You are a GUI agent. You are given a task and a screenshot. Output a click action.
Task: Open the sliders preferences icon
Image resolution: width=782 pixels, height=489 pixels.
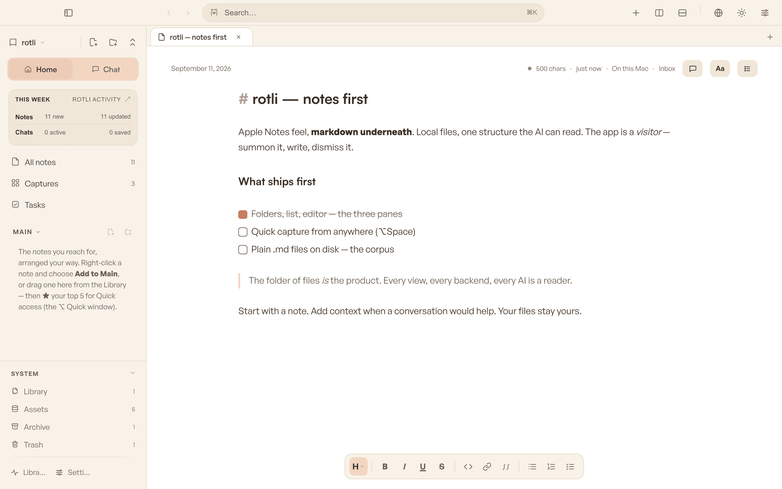(765, 13)
